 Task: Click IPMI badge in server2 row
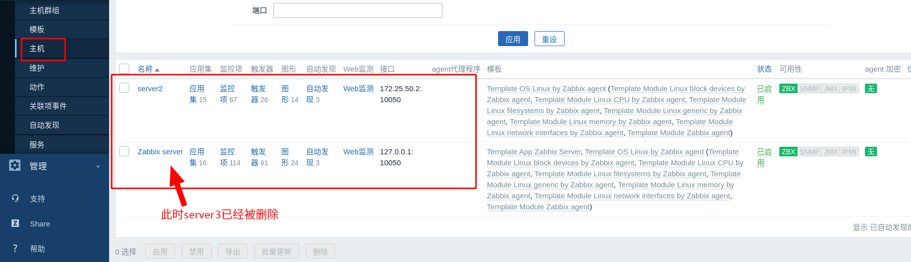(849, 89)
